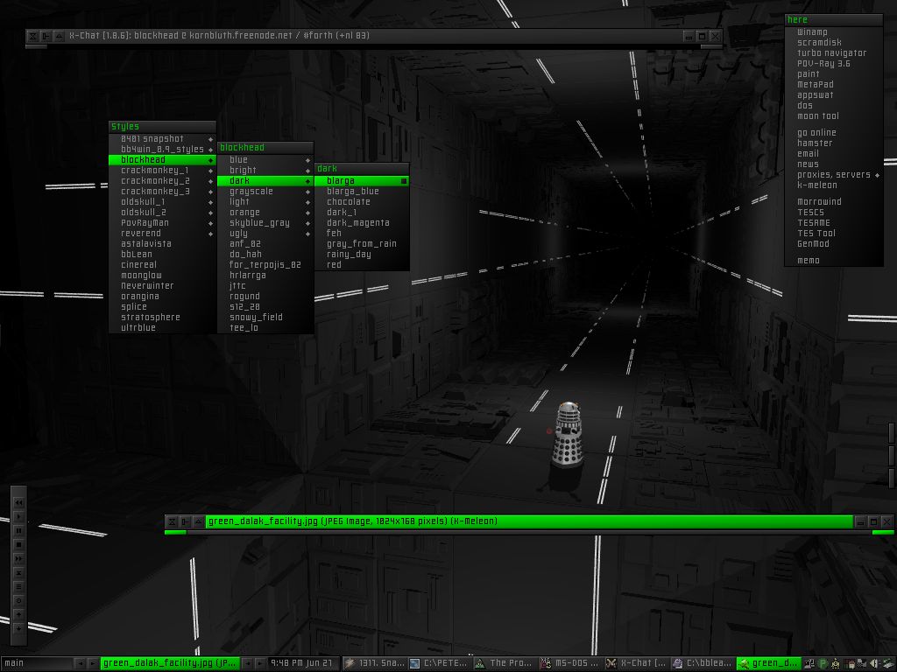Apply the dark_magenta style
The image size is (897, 672).
[362, 223]
